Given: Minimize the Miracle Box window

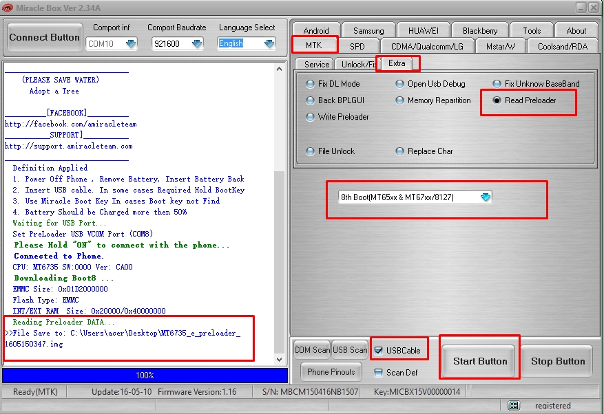Looking at the screenshot, I should [581, 8].
